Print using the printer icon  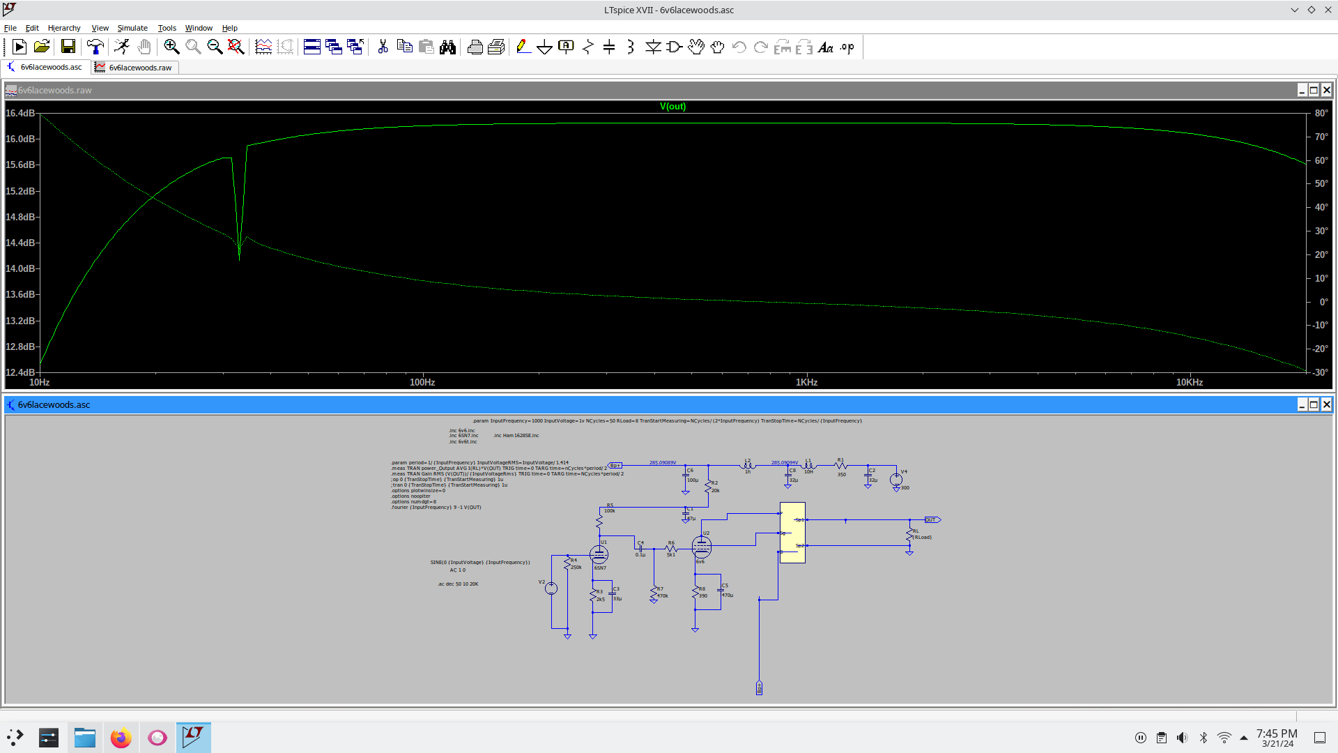tap(475, 47)
